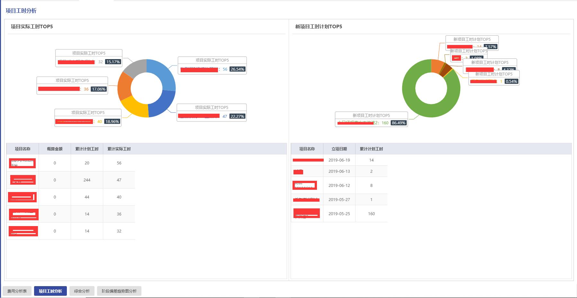
Task: Switch to the 项目工时分析 tab
Action: pos(50,291)
